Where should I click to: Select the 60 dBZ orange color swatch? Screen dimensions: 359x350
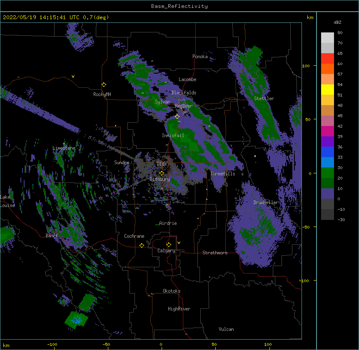pos(327,69)
